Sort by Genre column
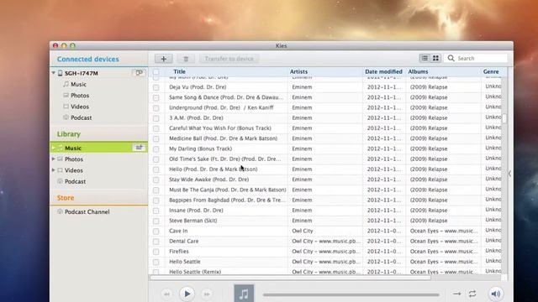The width and height of the screenshot is (538, 302). coord(491,71)
